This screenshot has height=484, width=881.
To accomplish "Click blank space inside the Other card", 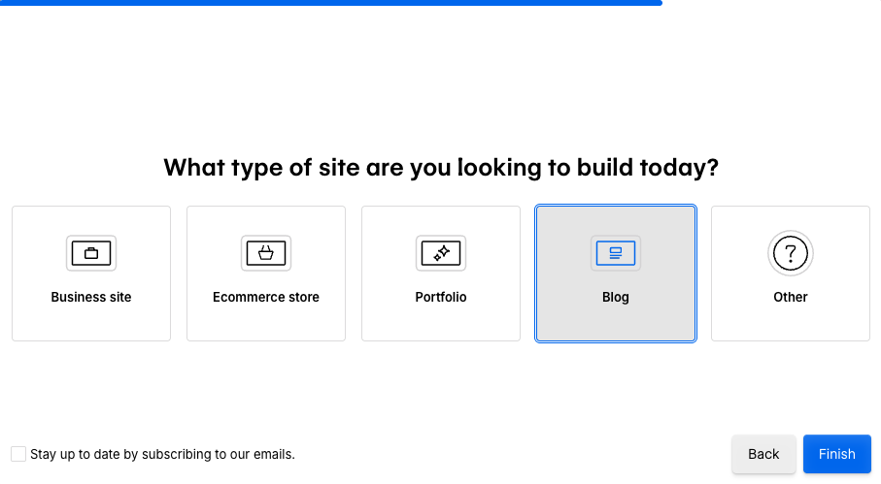I will [x=790, y=322].
